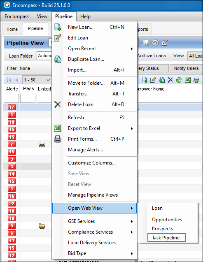Click linked loan folder icon in alert 9 row
The height and width of the screenshot is (262, 203).
coord(42,226)
